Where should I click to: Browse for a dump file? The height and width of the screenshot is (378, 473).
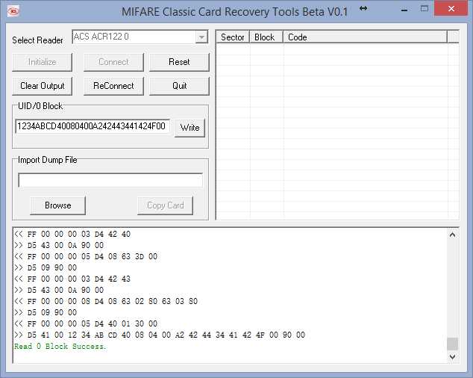tap(58, 205)
